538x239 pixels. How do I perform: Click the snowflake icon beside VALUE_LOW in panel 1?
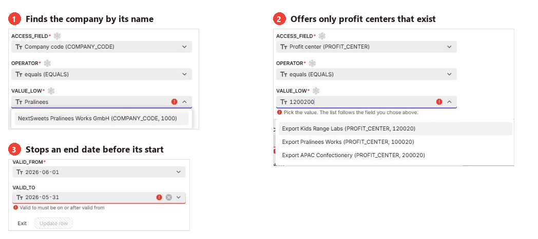[51, 91]
